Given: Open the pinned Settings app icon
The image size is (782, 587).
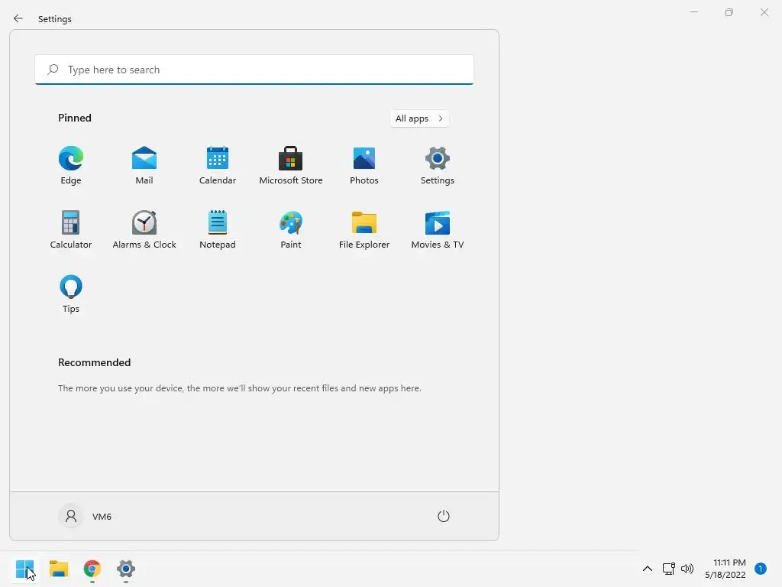Looking at the screenshot, I should click(438, 166).
